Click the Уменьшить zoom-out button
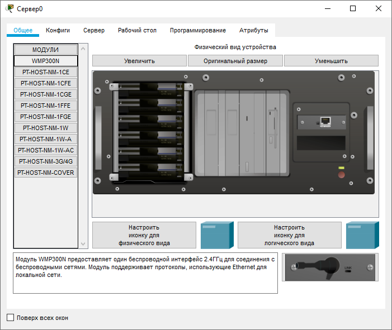The height and width of the screenshot is (330, 392). coord(331,61)
